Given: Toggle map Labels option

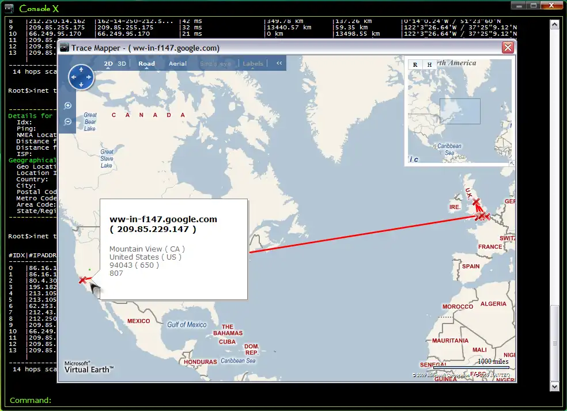Looking at the screenshot, I should coord(253,63).
